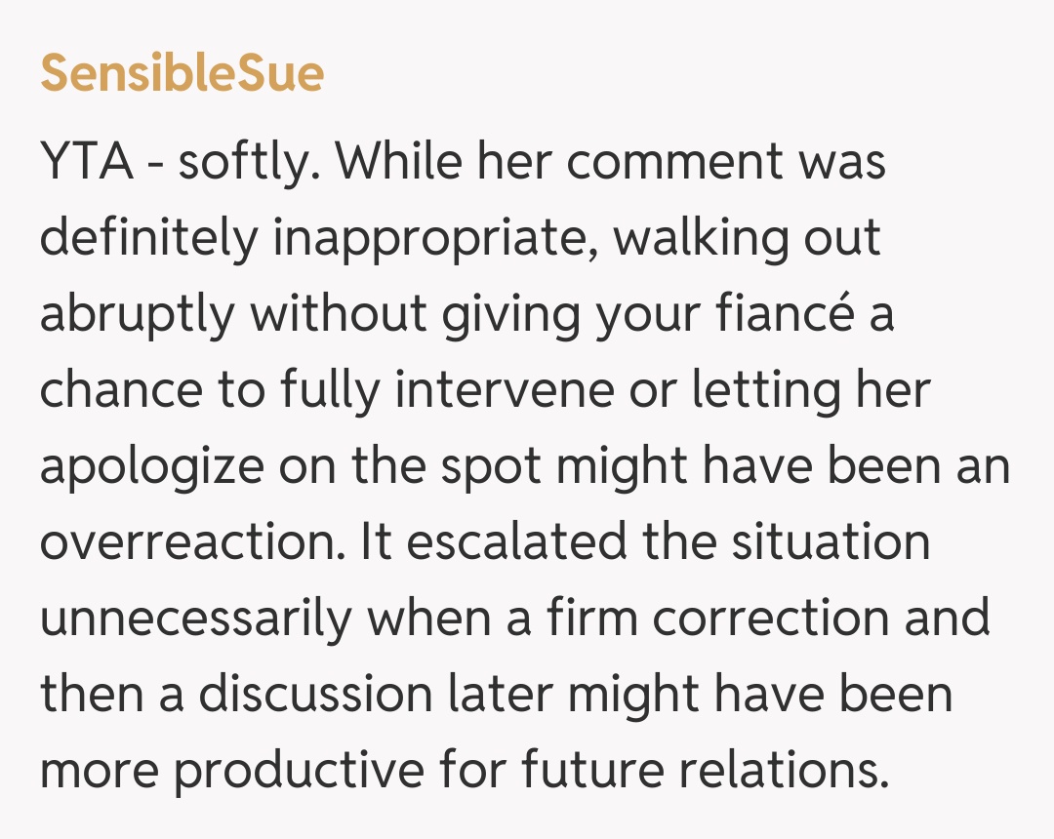Click the word 'apologize' in the comment
Screen dimensions: 1054x839
point(151,466)
